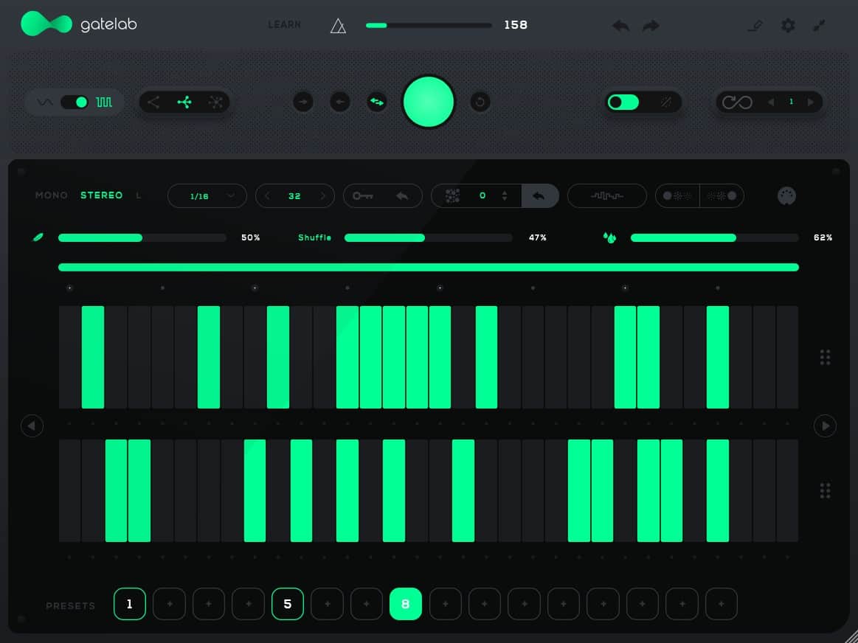Viewport: 858px width, 643px height.
Task: Increase the step count with the right chevron next to 32
Action: click(322, 196)
